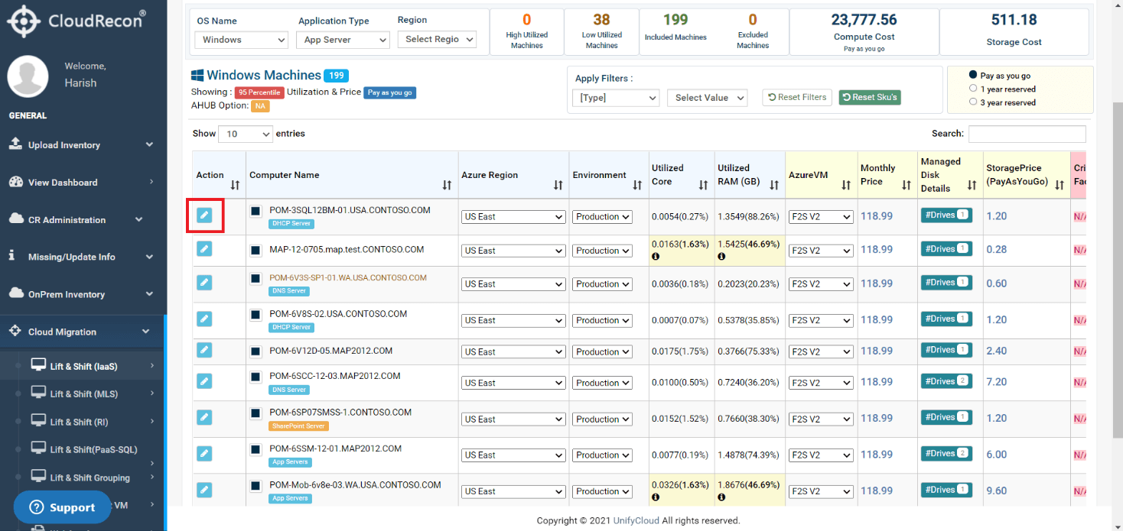The image size is (1123, 531).
Task: Open the Support chat button
Action: pyautogui.click(x=62, y=507)
